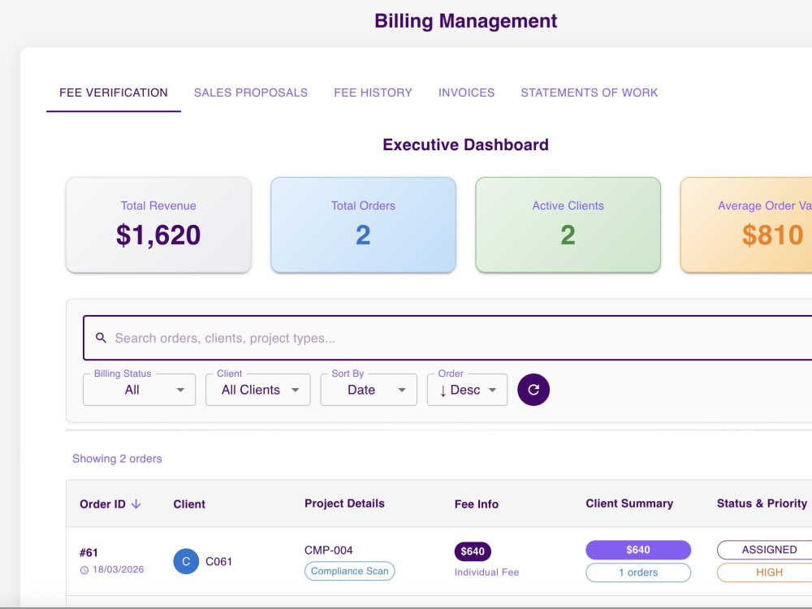Image resolution: width=812 pixels, height=609 pixels.
Task: Click the Client column header
Action: pos(189,504)
